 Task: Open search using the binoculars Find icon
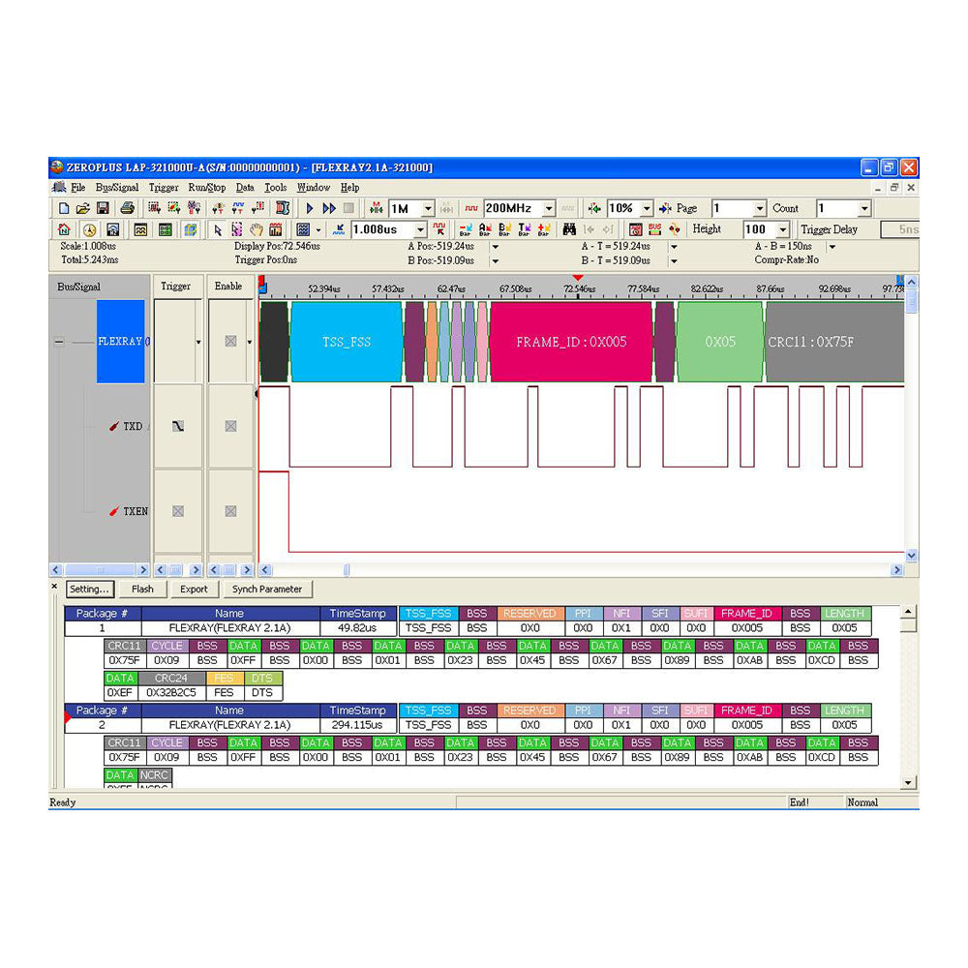tap(569, 229)
